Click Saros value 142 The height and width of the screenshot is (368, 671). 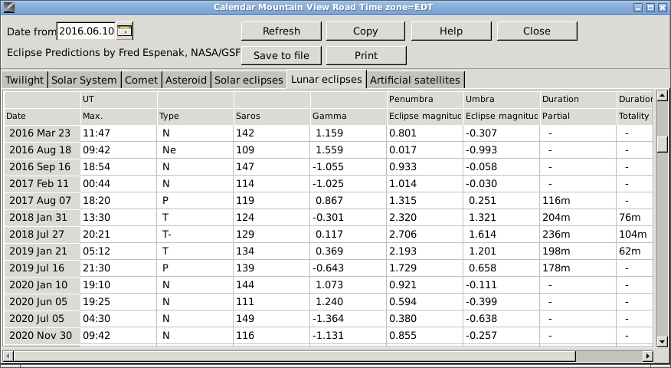pos(272,133)
